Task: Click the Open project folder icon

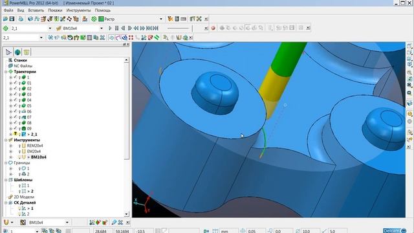Action: click(5, 19)
